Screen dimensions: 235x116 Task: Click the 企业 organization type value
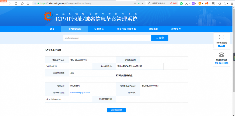72,73
